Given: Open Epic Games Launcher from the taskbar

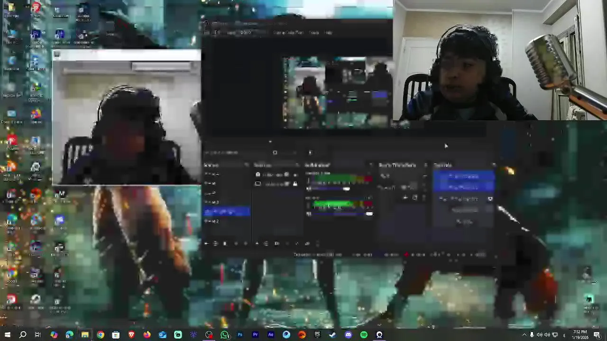Looking at the screenshot, I should [x=317, y=335].
